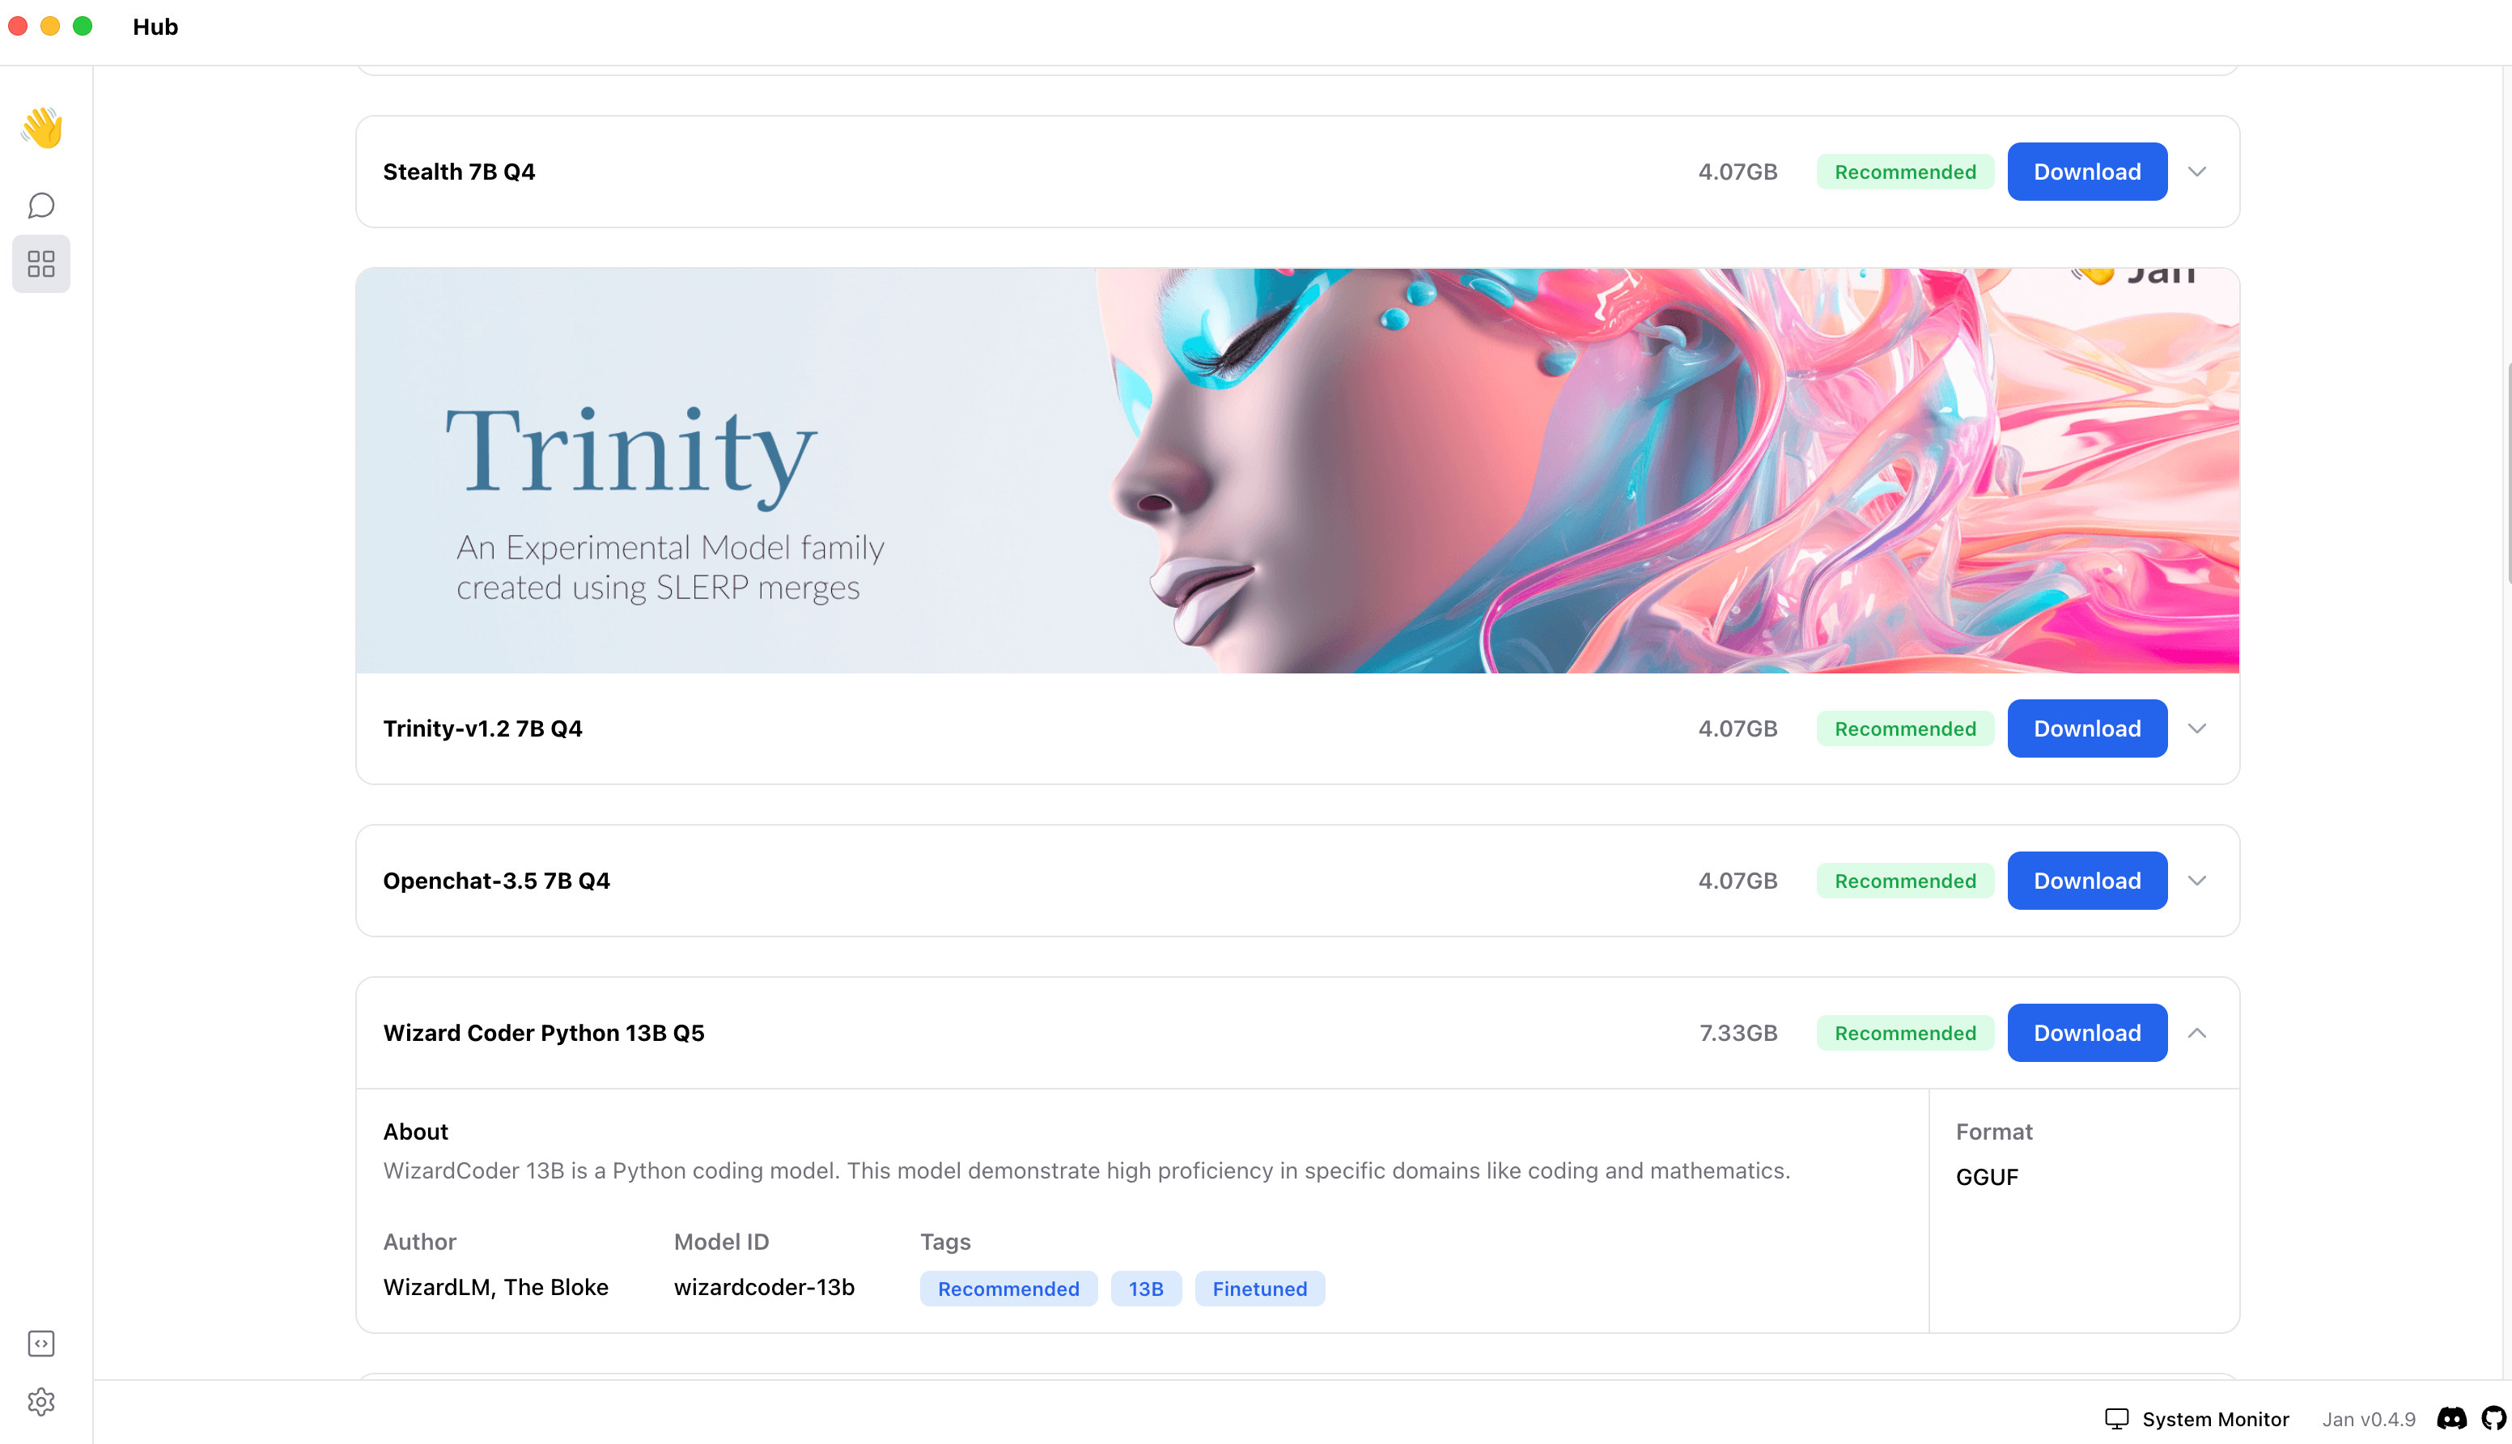Open the chat threads icon in sidebar
Viewport: 2512px width, 1444px height.
click(40, 206)
